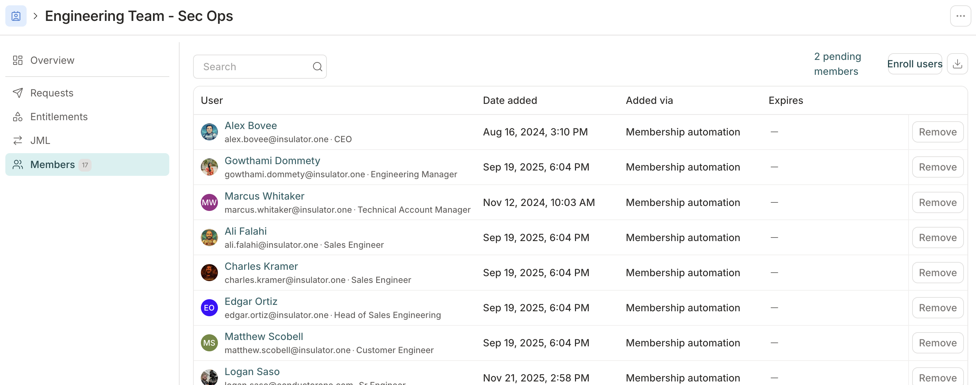Click Gowthami Dommety's avatar

[209, 167]
